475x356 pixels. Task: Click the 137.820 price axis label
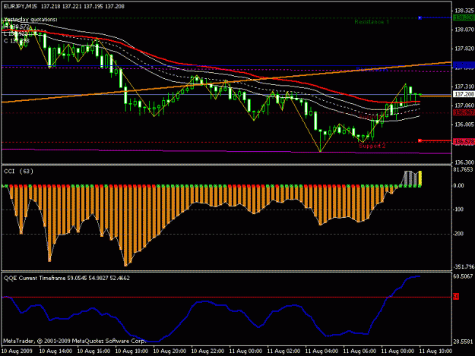click(x=464, y=49)
